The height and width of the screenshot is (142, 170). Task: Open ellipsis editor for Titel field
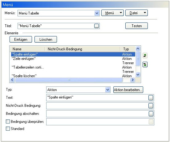[x=96, y=26]
